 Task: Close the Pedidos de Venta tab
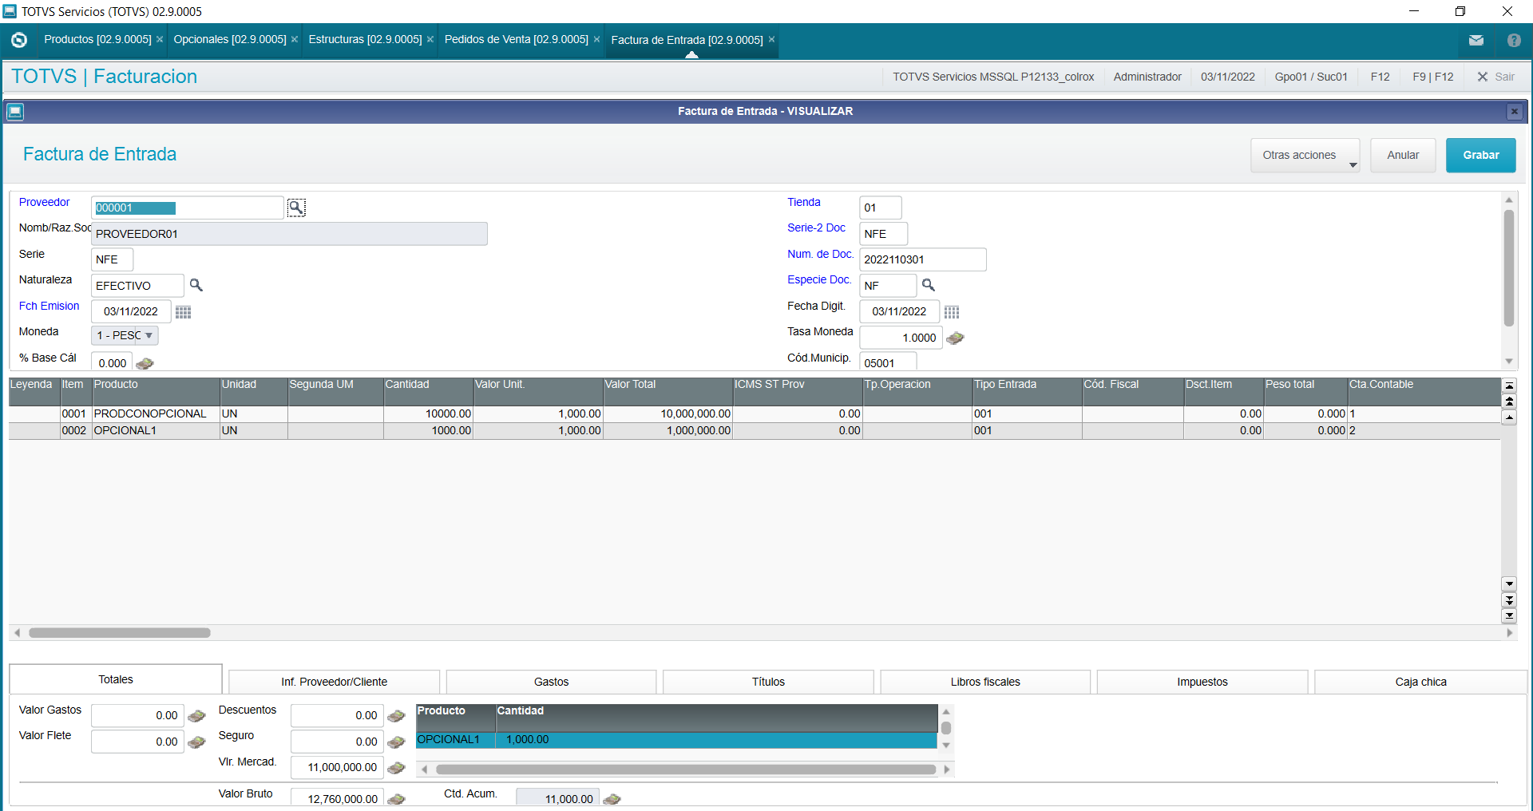coord(596,40)
